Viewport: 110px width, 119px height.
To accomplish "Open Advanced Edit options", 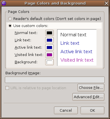I will coord(88,97).
